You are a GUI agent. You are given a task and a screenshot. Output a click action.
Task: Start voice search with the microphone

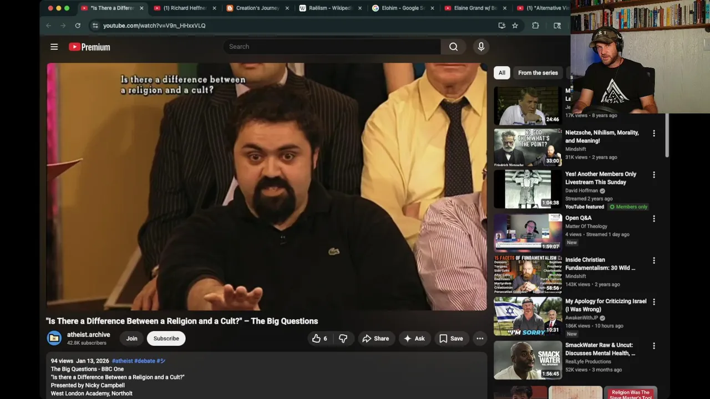(481, 47)
